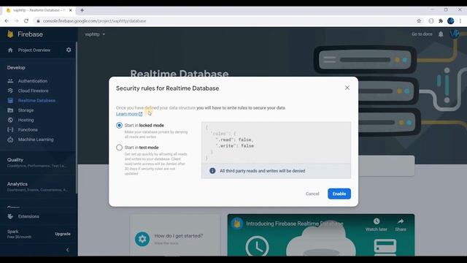Click the info icon beside denied message
This screenshot has height=263, width=467.
(212, 171)
